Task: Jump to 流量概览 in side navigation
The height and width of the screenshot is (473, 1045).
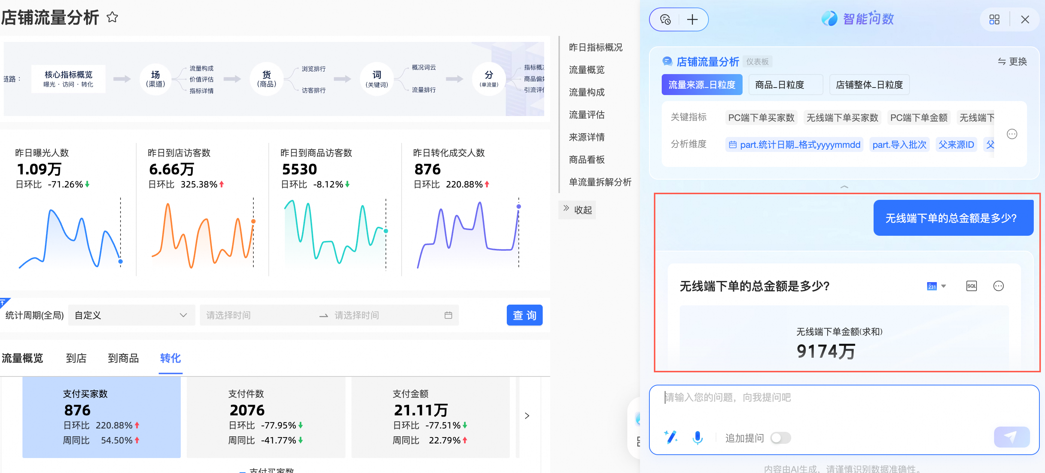Action: pos(587,70)
